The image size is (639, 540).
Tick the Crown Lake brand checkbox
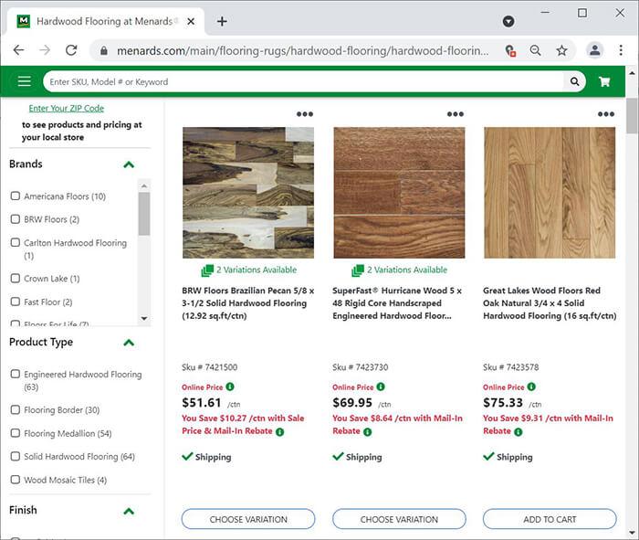(16, 279)
